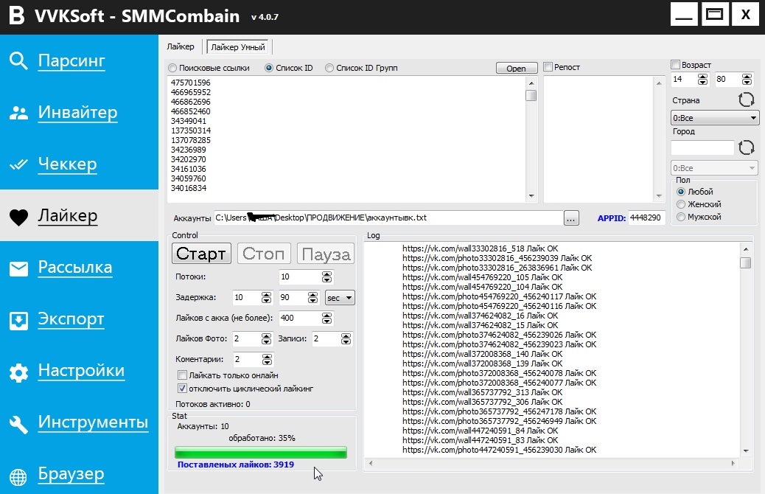Enable the Репост checkbox

[548, 67]
